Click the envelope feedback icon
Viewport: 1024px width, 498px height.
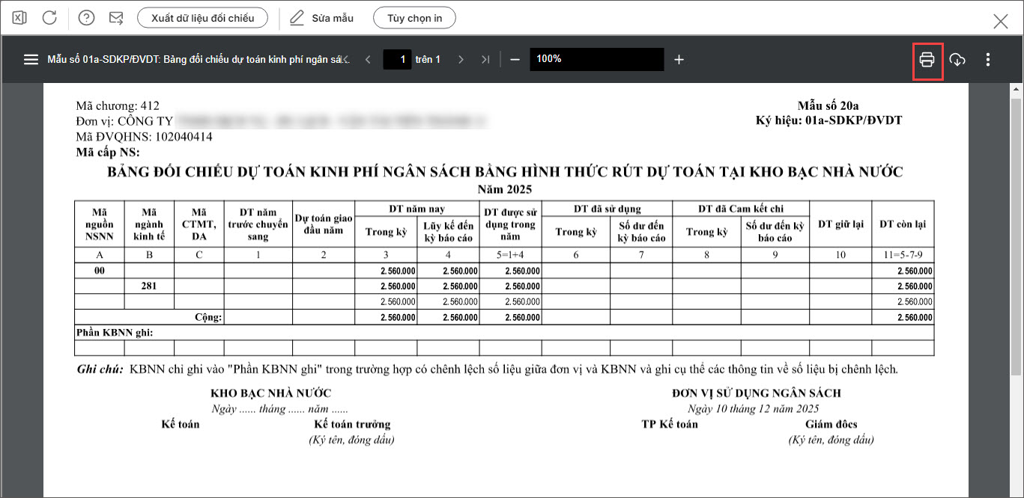pyautogui.click(x=116, y=17)
